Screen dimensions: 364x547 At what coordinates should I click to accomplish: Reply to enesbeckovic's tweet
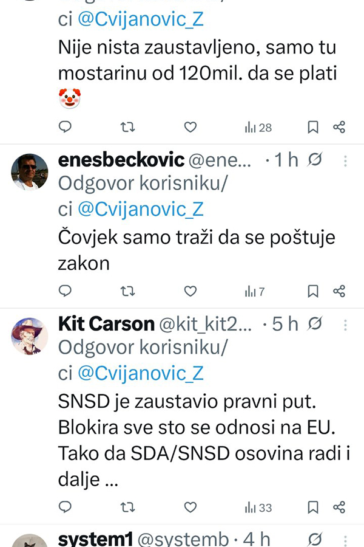tap(66, 291)
